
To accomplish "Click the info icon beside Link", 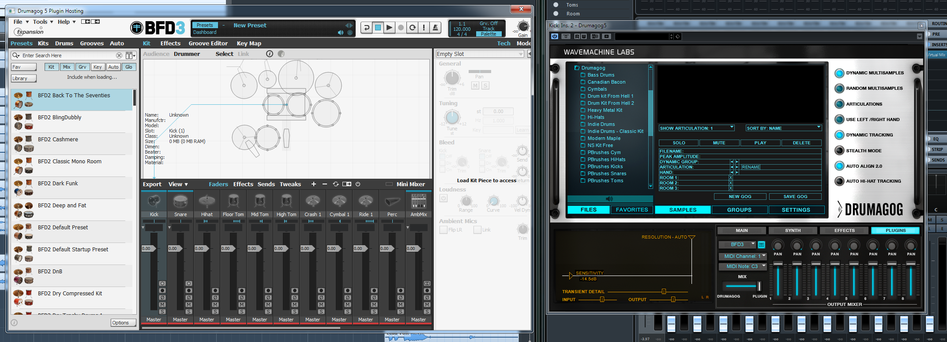I will tap(269, 54).
